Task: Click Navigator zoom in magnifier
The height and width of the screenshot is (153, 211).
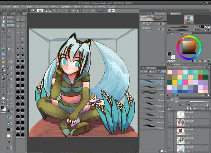Action: click(x=200, y=27)
